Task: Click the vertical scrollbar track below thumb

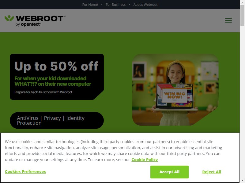Action: [x=242, y=102]
